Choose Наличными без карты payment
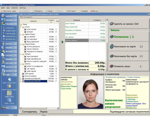 tap(129, 56)
